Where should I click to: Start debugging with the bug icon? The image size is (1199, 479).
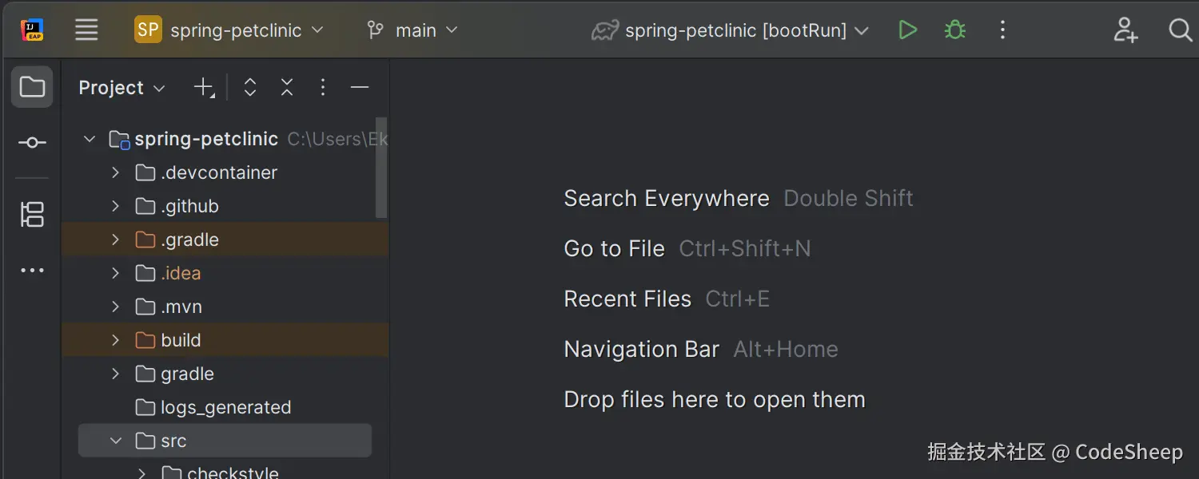coord(954,30)
